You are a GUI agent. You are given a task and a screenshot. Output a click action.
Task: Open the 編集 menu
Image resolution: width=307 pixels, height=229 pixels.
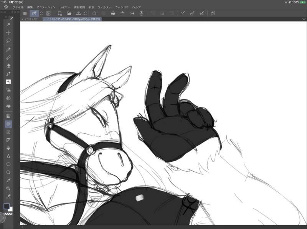click(30, 7)
